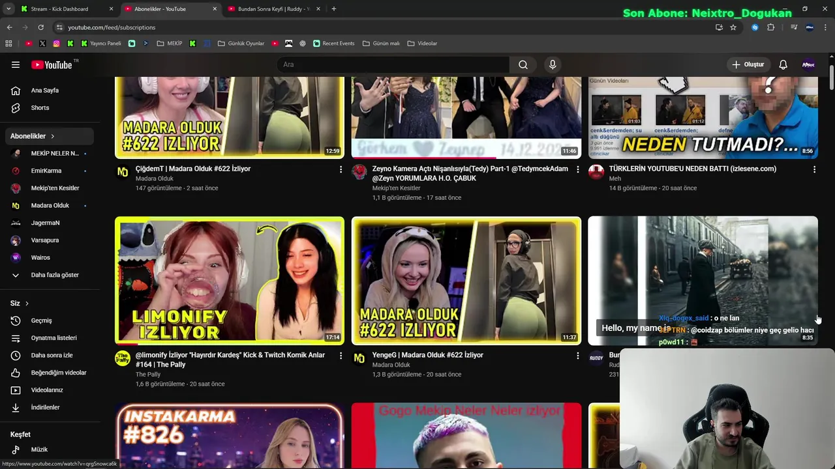This screenshot has width=835, height=469.
Task: Open JagermaN channel subscription
Action: click(x=51, y=223)
